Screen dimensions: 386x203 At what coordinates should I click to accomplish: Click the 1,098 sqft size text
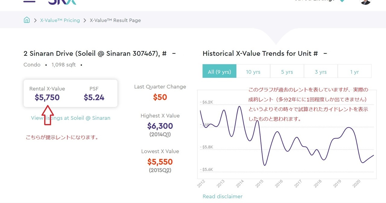point(64,65)
